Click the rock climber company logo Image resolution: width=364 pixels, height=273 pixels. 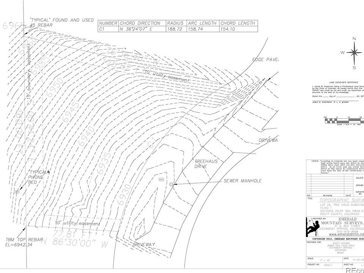coord(312,227)
